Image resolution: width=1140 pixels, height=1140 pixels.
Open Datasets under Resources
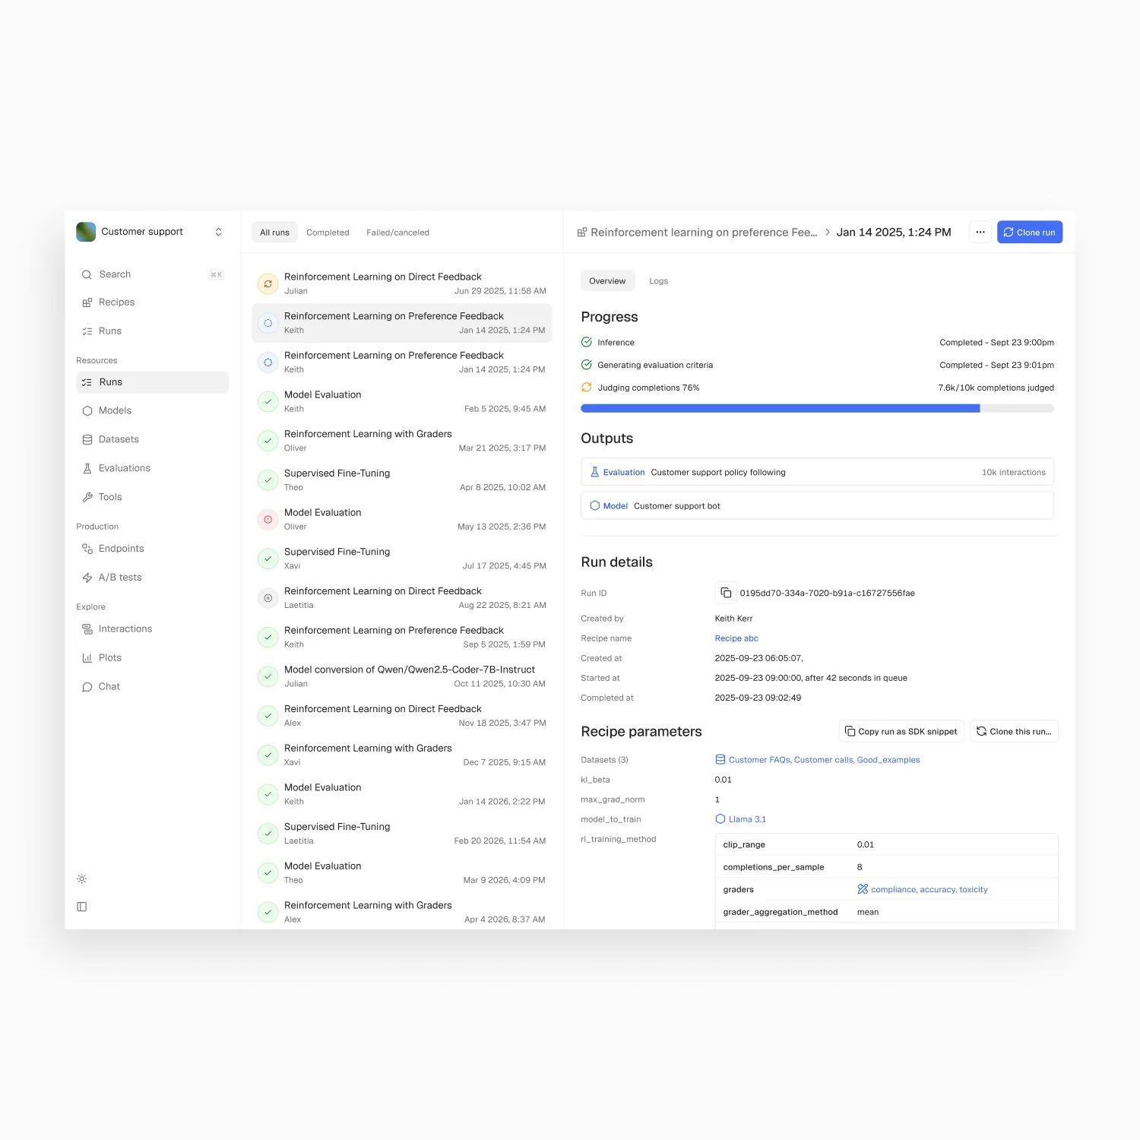pos(152,439)
